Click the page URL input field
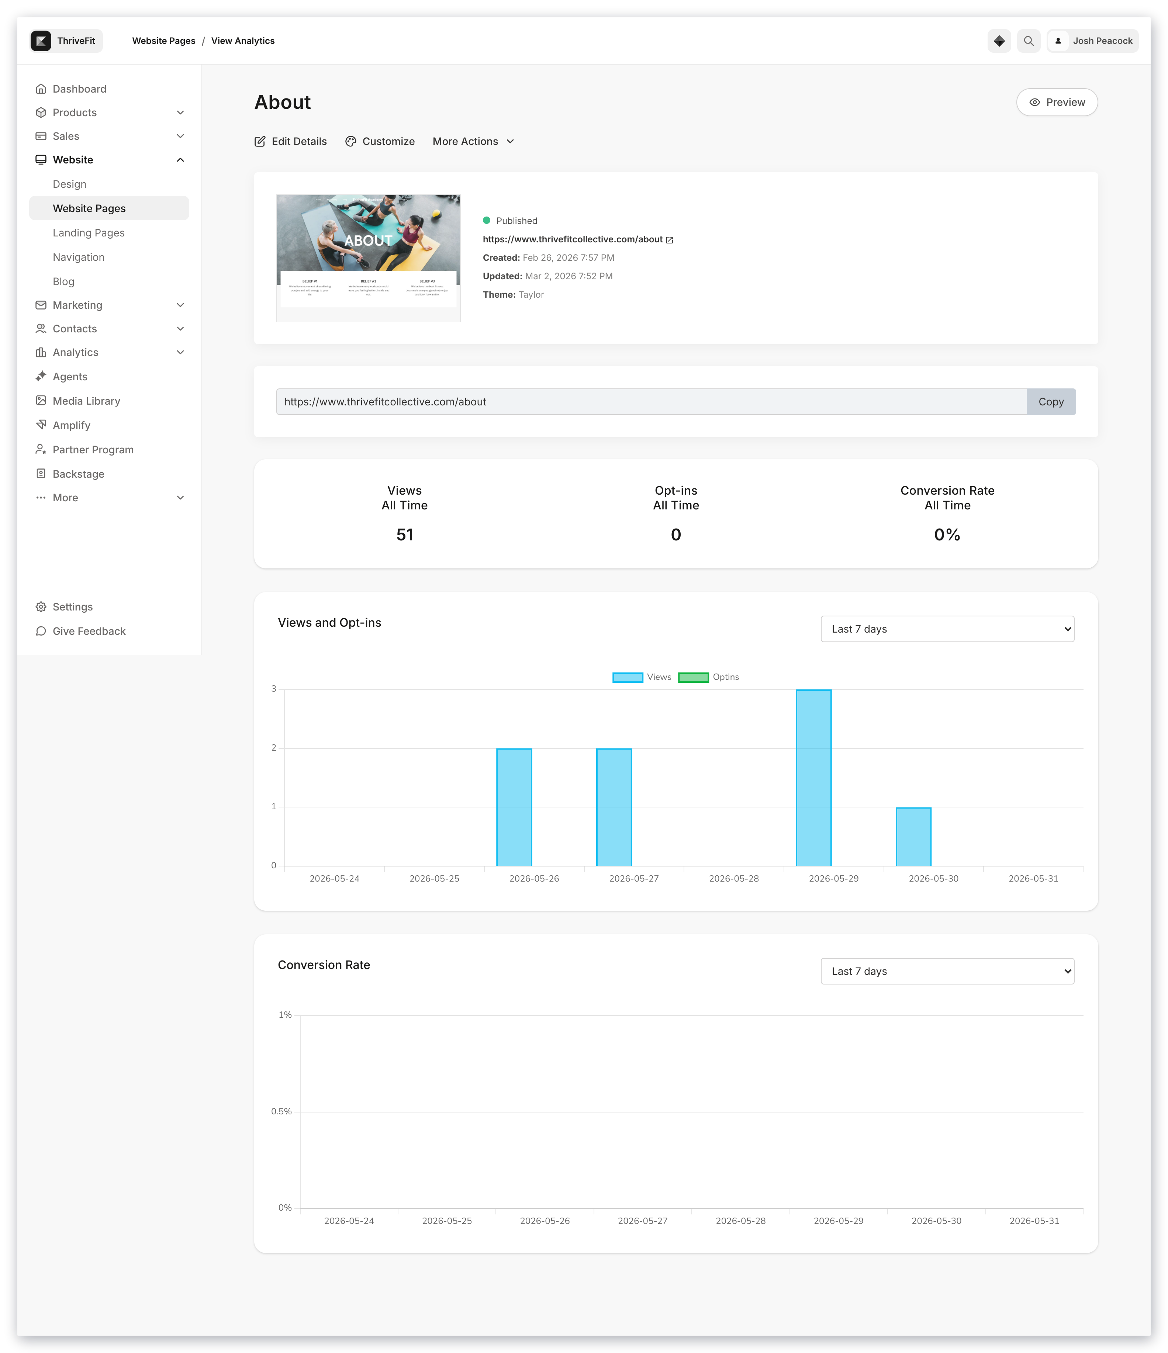The image size is (1168, 1353). (x=651, y=402)
